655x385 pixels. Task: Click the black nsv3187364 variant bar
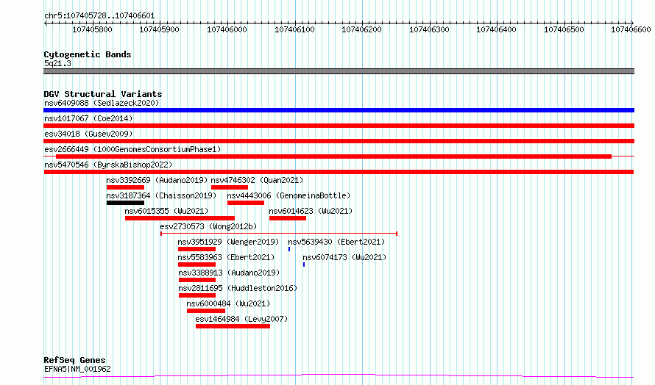(x=125, y=203)
